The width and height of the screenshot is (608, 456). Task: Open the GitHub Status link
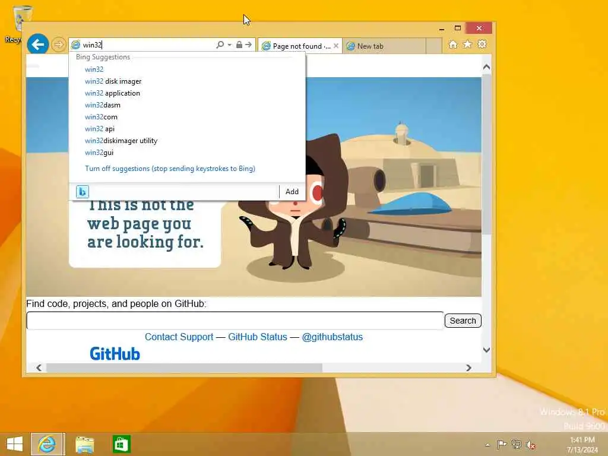tap(258, 337)
